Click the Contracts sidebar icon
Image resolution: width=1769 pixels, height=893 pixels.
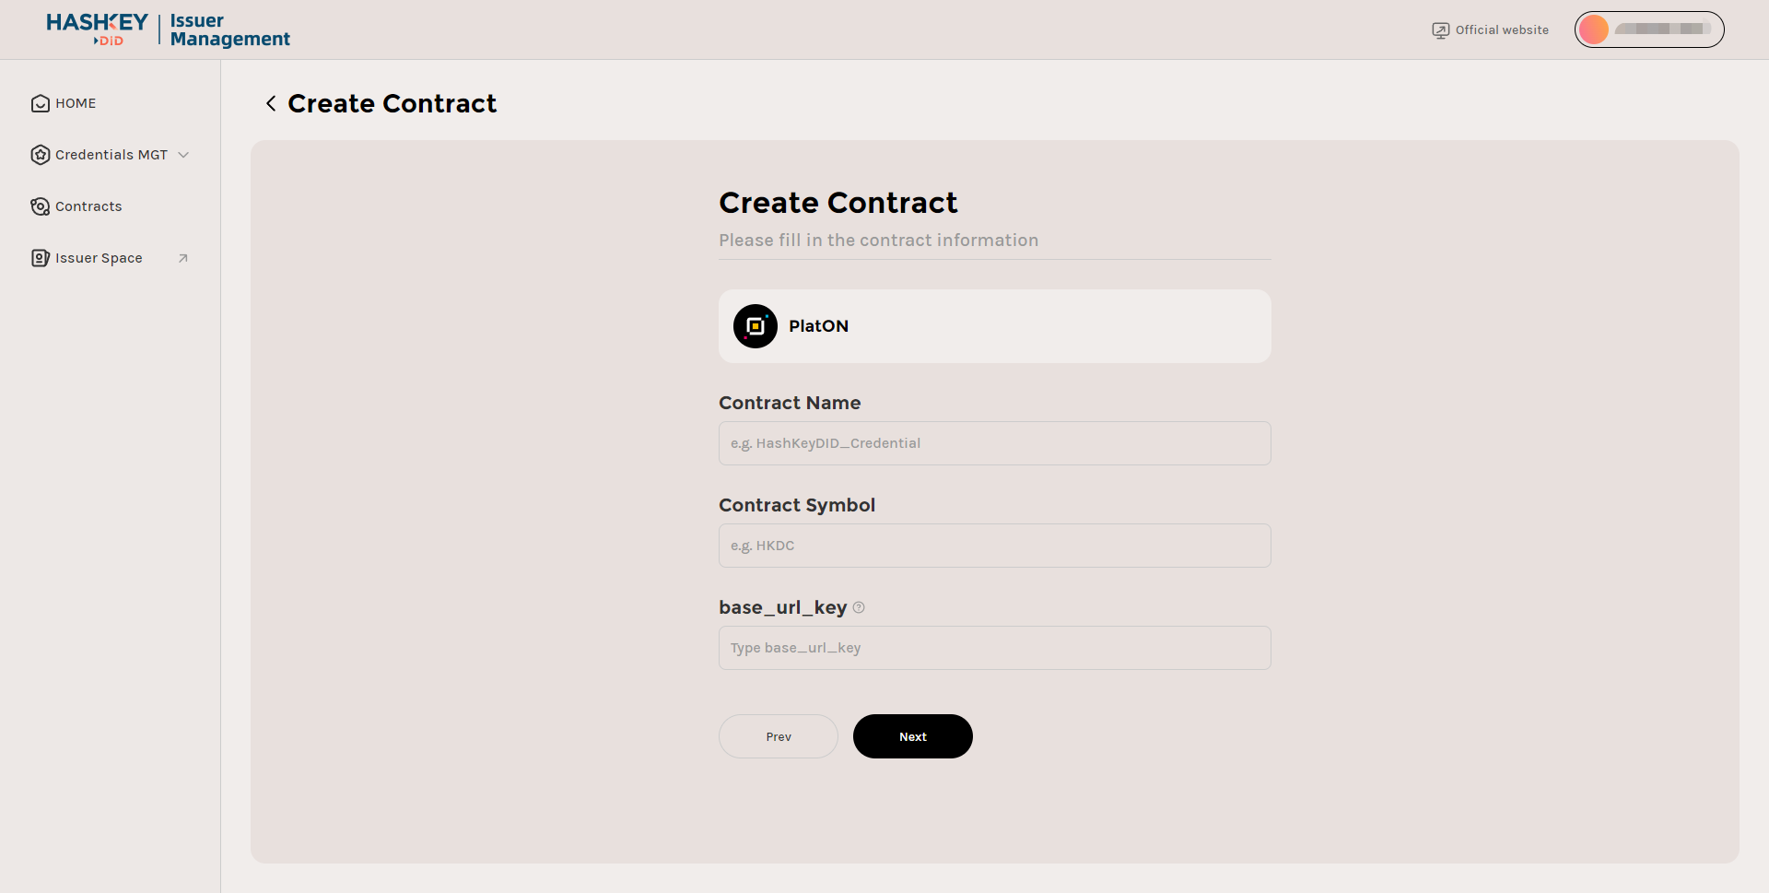tap(40, 206)
